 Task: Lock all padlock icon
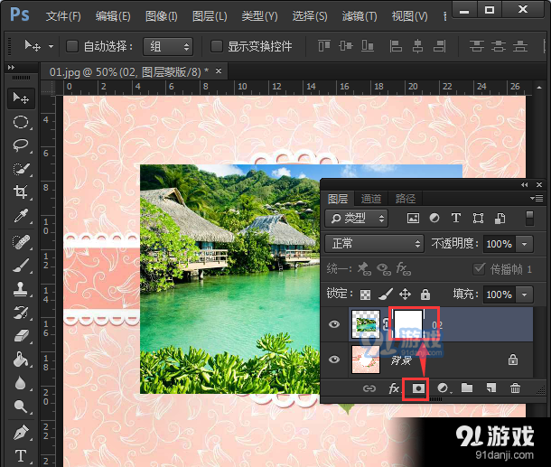[425, 294]
